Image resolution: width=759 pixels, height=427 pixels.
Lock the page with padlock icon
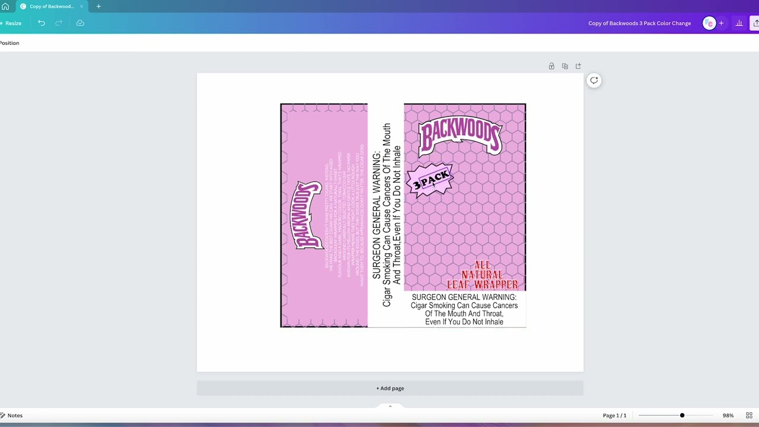click(551, 66)
